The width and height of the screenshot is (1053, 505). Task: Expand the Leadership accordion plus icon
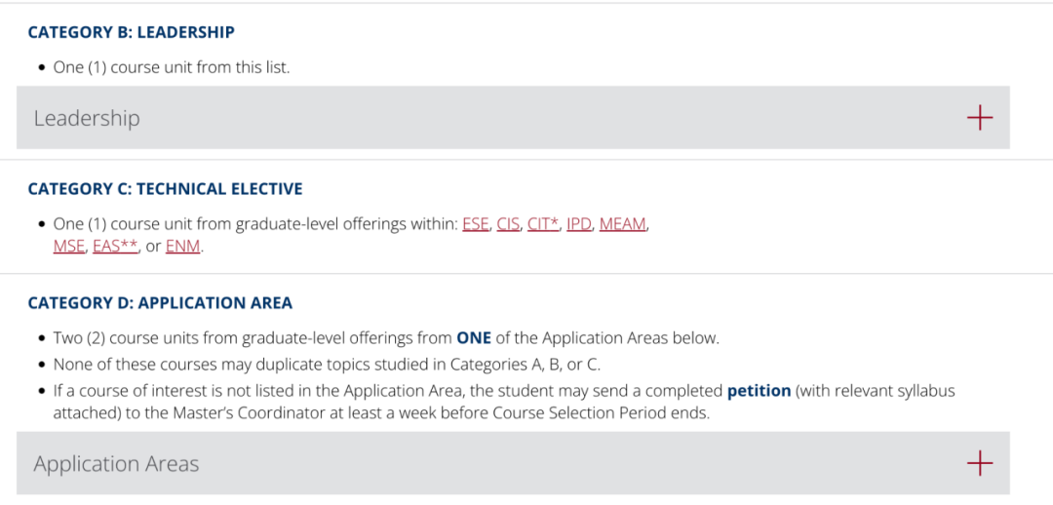979,118
